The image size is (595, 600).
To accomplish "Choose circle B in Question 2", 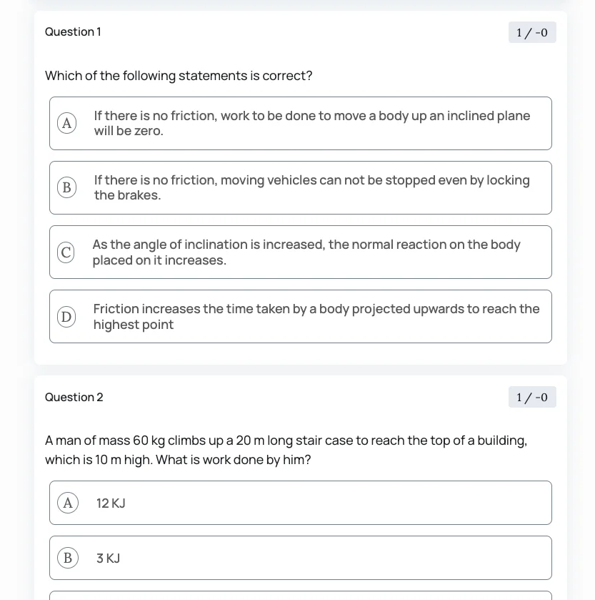I will 68,559.
